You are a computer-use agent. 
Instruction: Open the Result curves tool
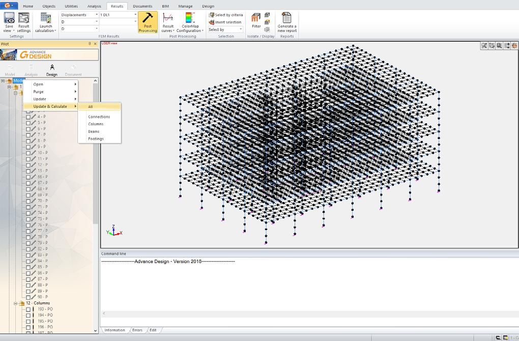(168, 22)
